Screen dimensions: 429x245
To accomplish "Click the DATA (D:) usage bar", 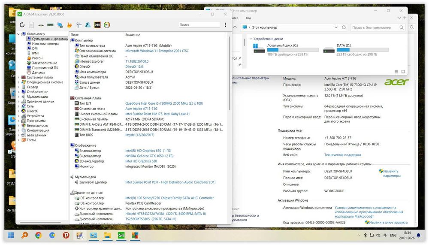I will tap(363, 50).
